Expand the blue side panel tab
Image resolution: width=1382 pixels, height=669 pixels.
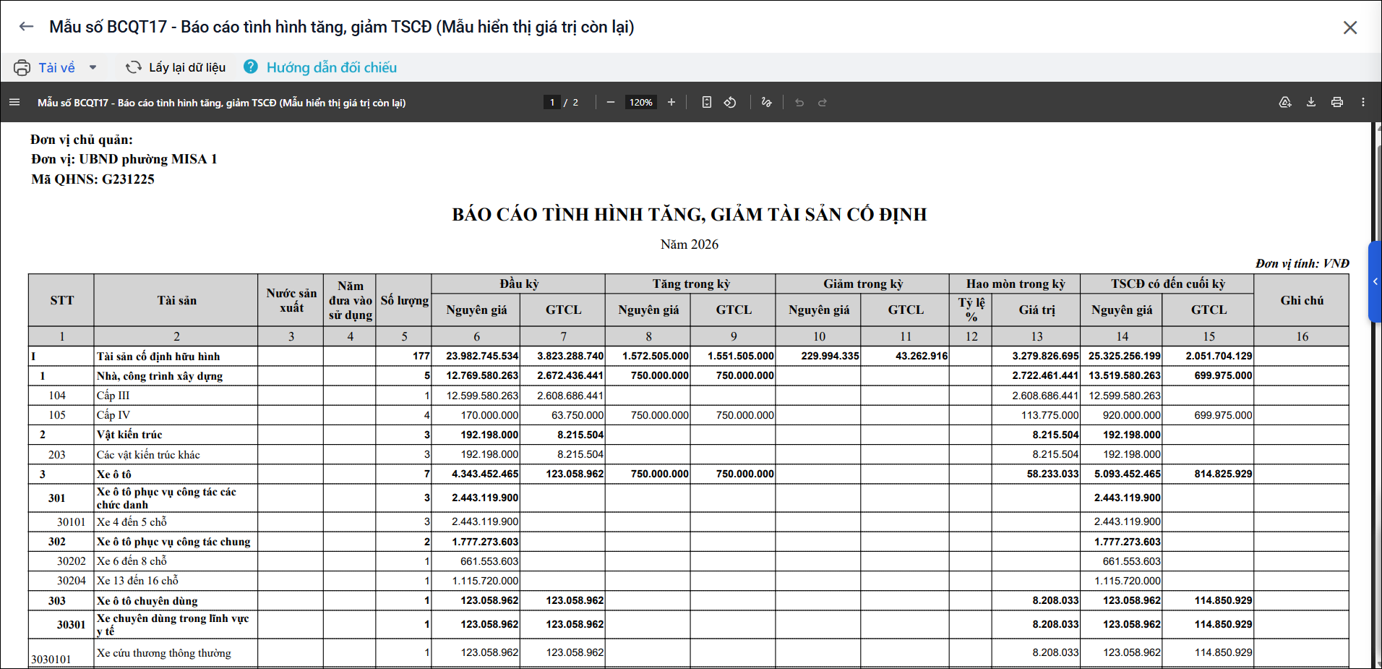1375,281
